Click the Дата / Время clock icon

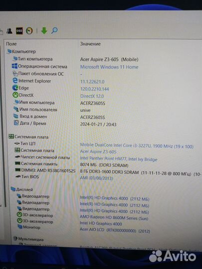[x=16, y=123]
